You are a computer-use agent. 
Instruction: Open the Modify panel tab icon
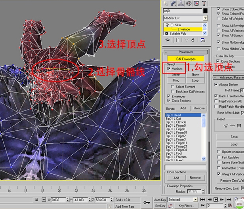[173, 3]
